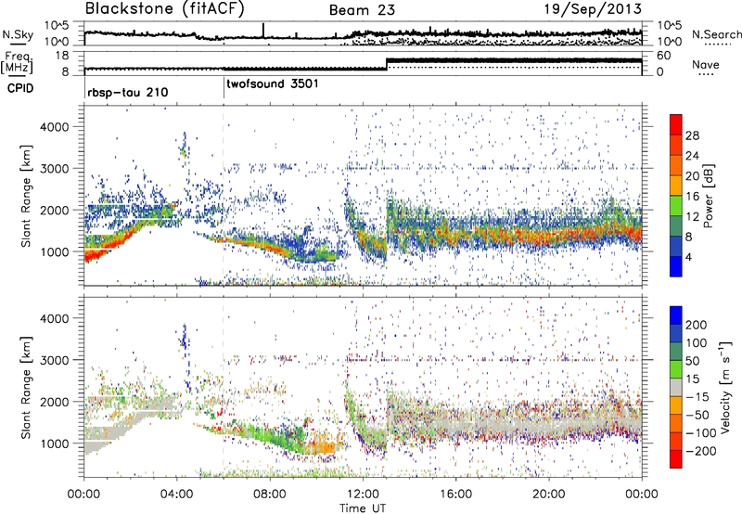The height and width of the screenshot is (514, 742).
Task: Click the orange velocity patch near 10:00 UT
Action: tap(322, 446)
